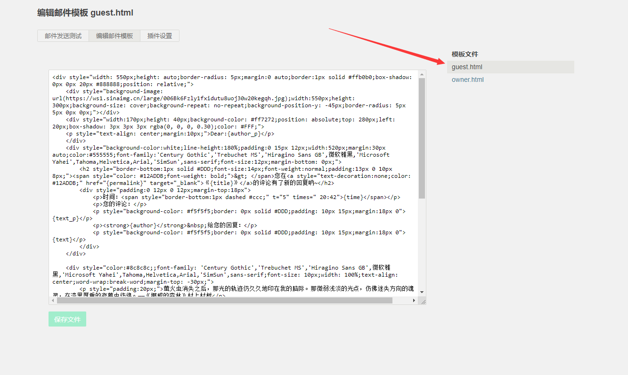Open the 邮件发送测试 tab
Screen dimensions: 628x375
click(x=63, y=36)
